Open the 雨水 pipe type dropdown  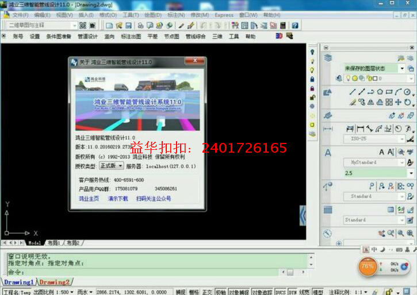click(85, 292)
